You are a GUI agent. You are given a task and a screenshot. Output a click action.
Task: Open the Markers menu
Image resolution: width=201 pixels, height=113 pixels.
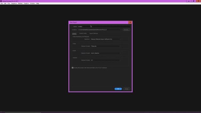tap(20, 3)
